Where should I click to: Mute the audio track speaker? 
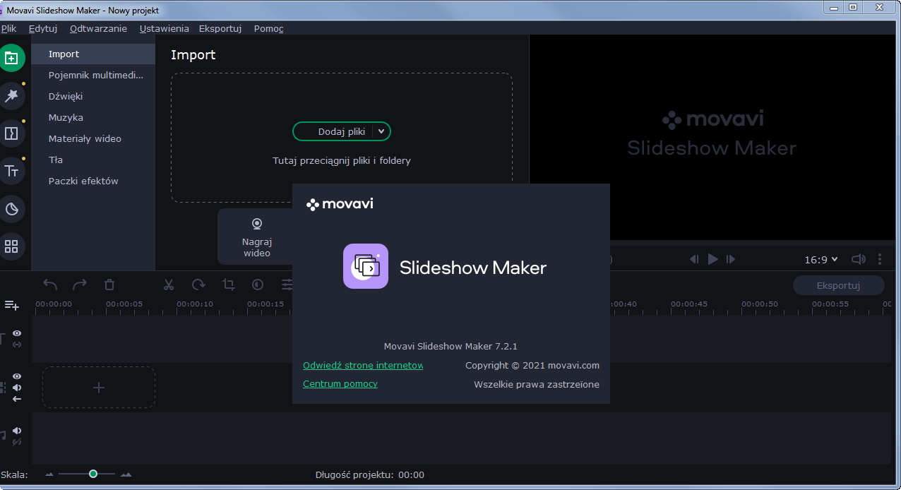coord(17,431)
